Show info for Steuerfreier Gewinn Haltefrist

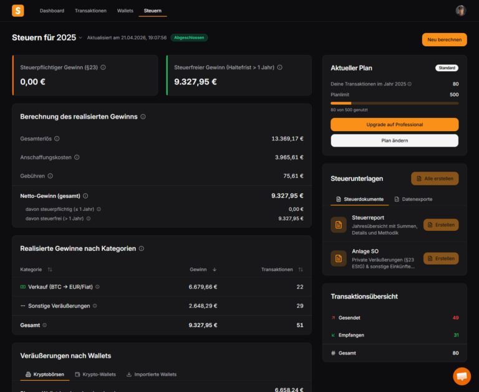pos(280,67)
